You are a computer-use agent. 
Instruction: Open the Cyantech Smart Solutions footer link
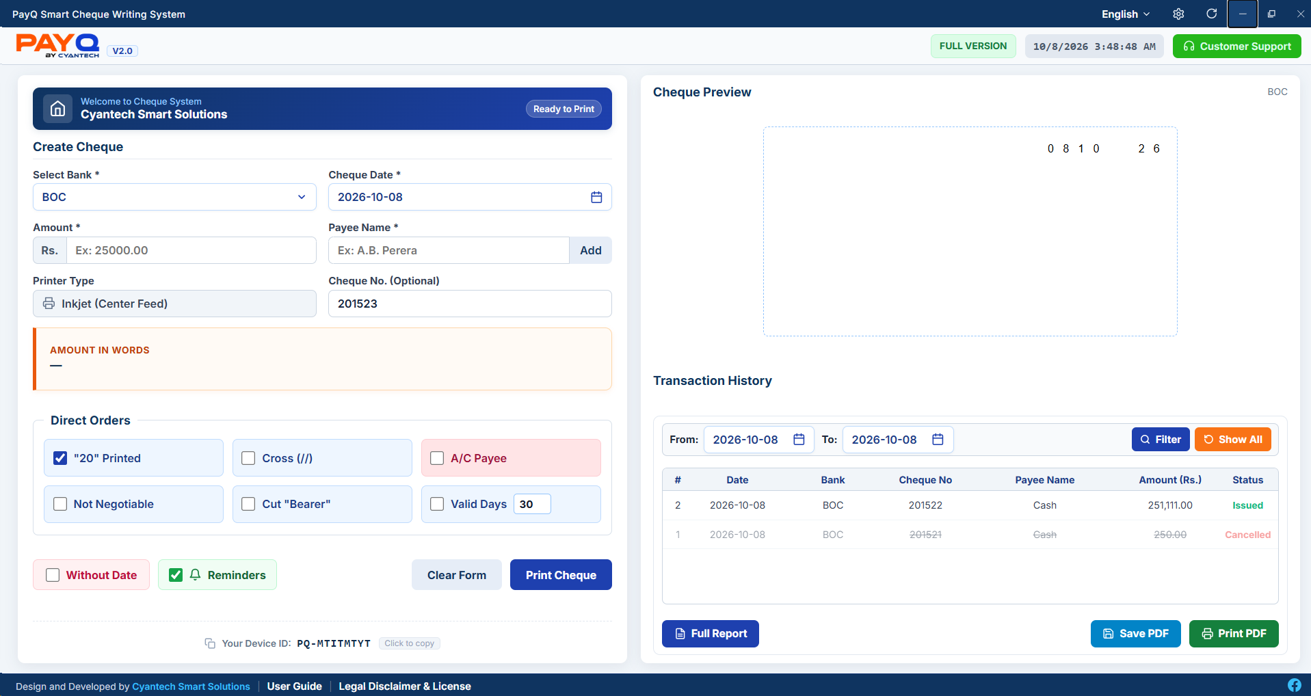(191, 686)
